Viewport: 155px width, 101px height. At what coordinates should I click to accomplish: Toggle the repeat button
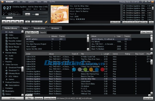click(40, 22)
